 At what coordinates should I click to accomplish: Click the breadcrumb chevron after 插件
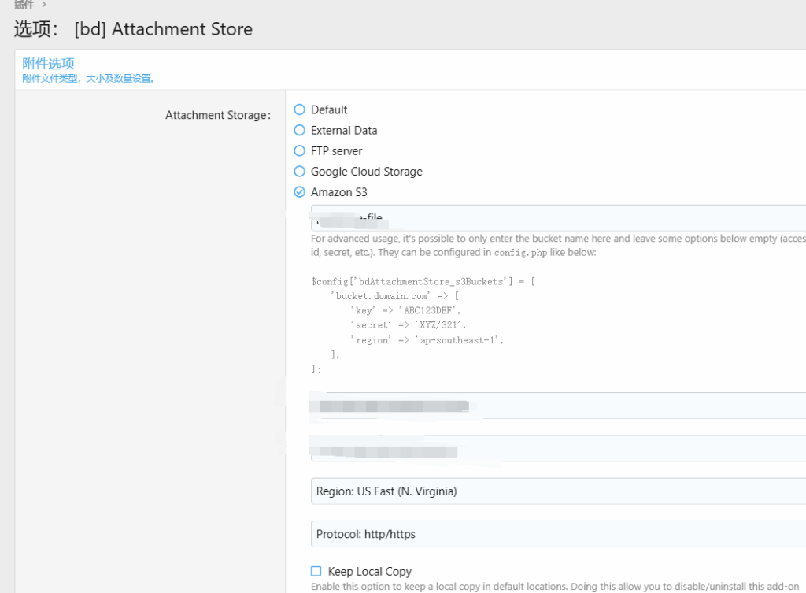tap(44, 5)
